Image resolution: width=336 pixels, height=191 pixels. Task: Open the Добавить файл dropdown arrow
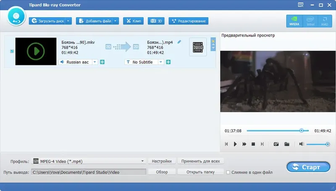pyautogui.click(x=115, y=21)
